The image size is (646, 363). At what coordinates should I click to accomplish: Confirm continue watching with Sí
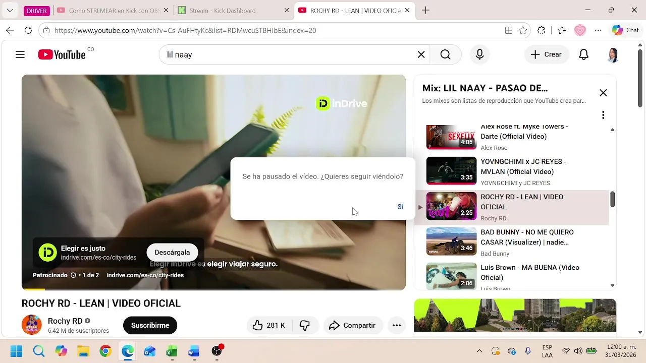[x=400, y=207]
